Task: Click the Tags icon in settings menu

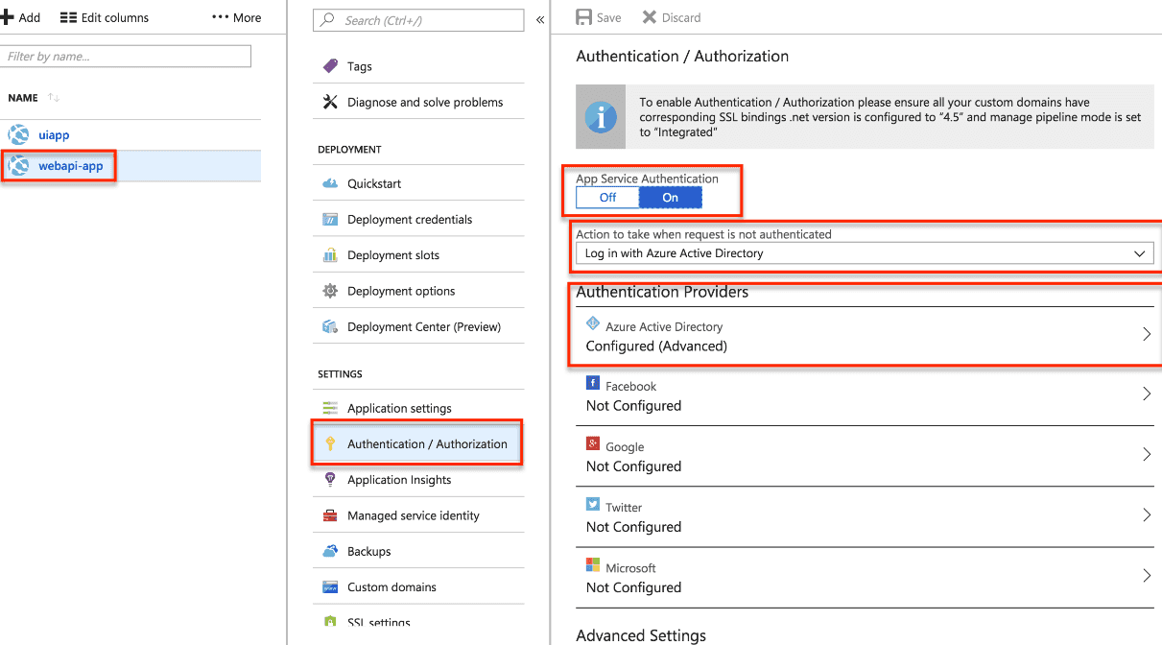Action: pyautogui.click(x=330, y=66)
